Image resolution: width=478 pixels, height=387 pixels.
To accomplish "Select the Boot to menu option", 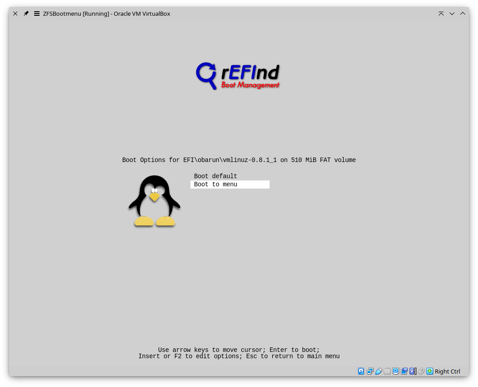I will (x=230, y=184).
